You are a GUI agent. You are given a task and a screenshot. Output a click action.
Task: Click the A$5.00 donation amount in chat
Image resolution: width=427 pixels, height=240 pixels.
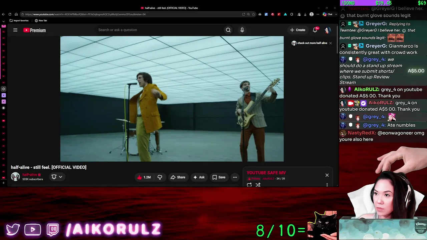416,71
